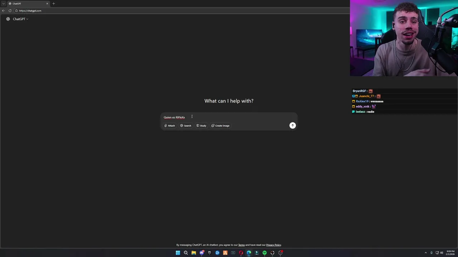Close the ChatGPT browser tab
This screenshot has width=458, height=257.
click(x=47, y=4)
